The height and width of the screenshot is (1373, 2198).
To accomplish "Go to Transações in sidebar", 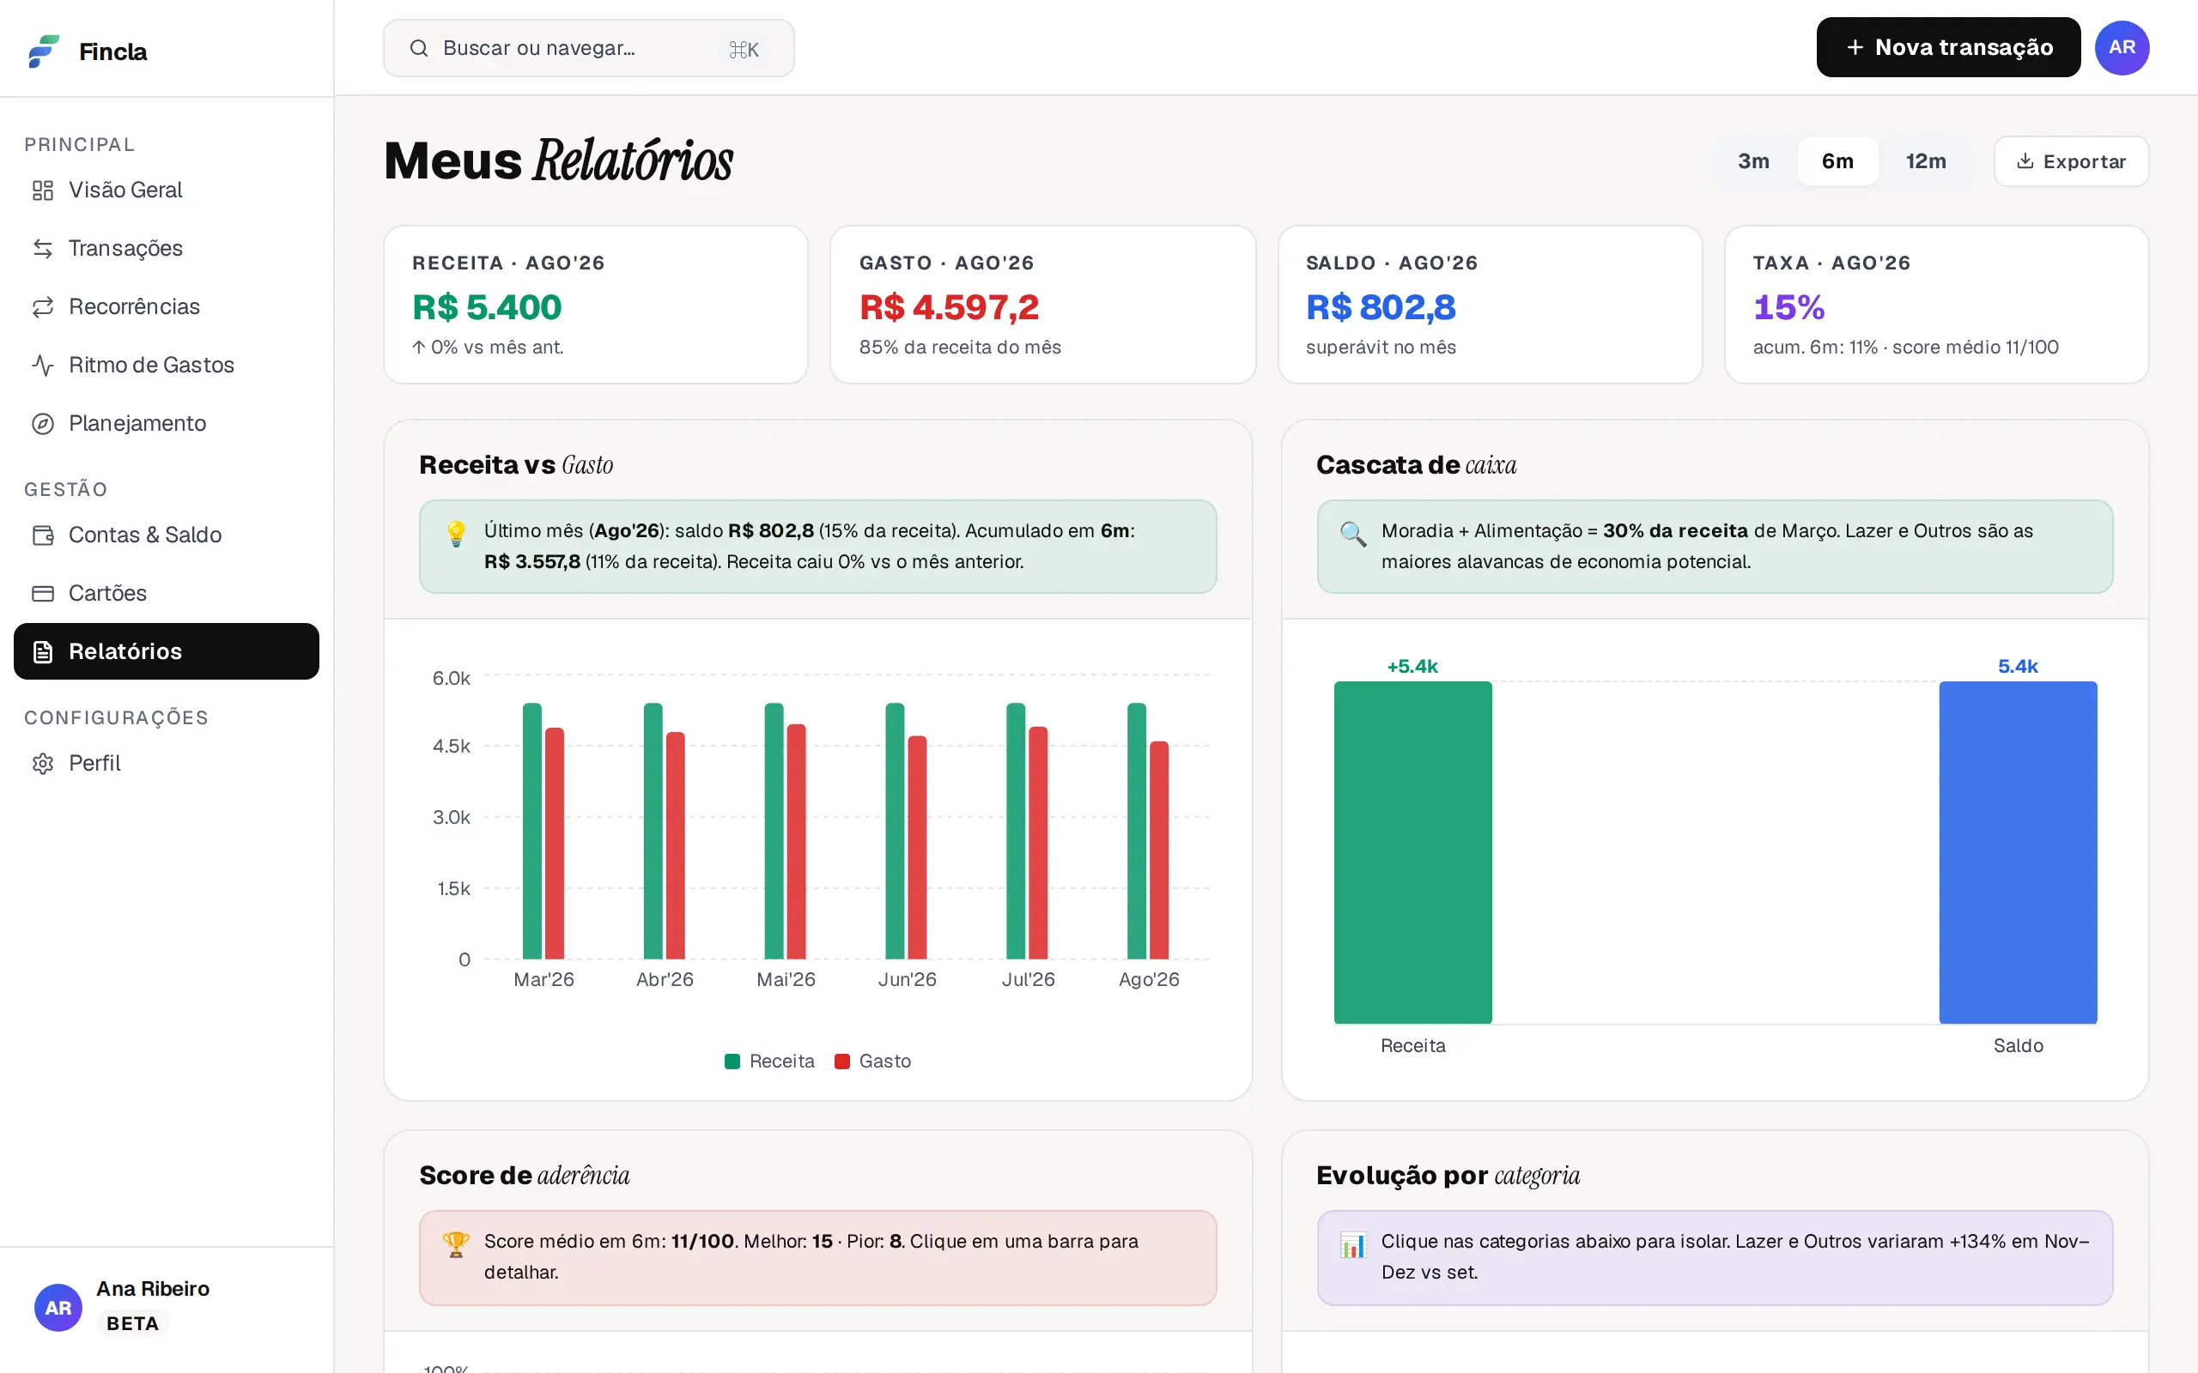I will click(x=167, y=248).
